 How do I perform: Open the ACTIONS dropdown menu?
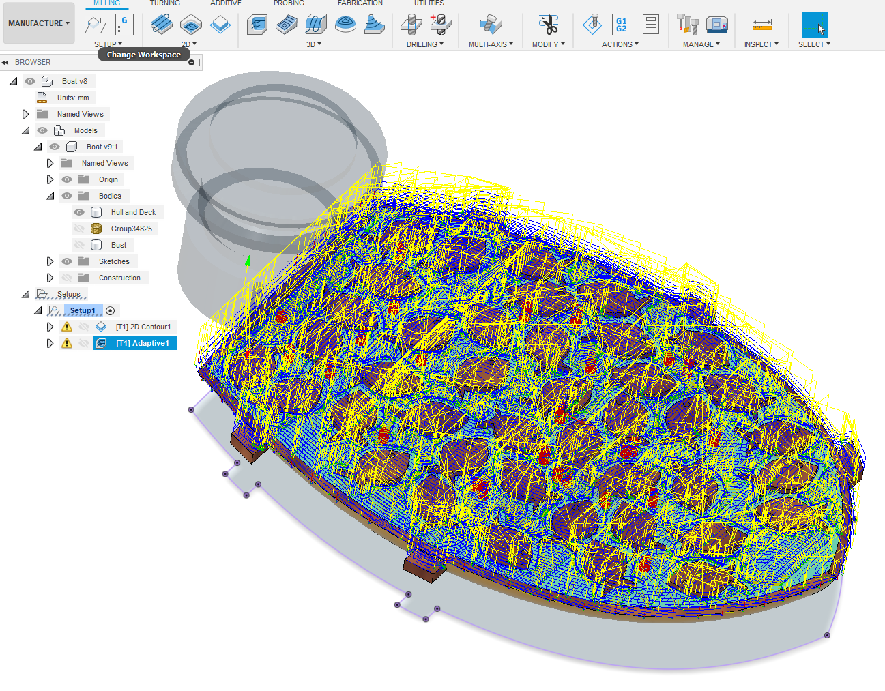pyautogui.click(x=620, y=44)
